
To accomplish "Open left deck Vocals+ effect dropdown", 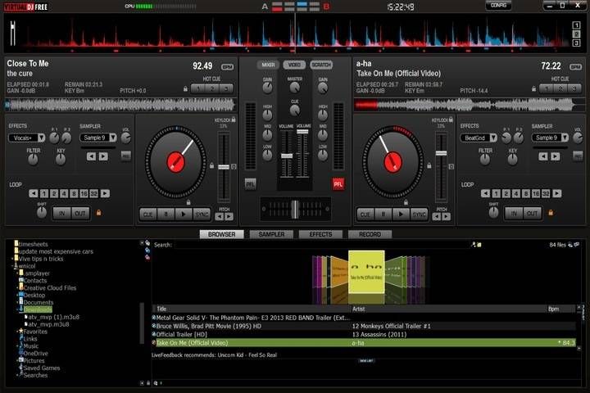I will tap(42, 138).
